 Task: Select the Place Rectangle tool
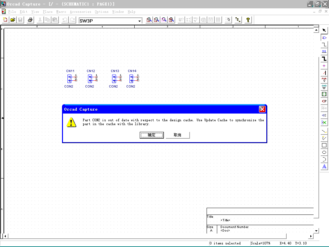coord(324,145)
